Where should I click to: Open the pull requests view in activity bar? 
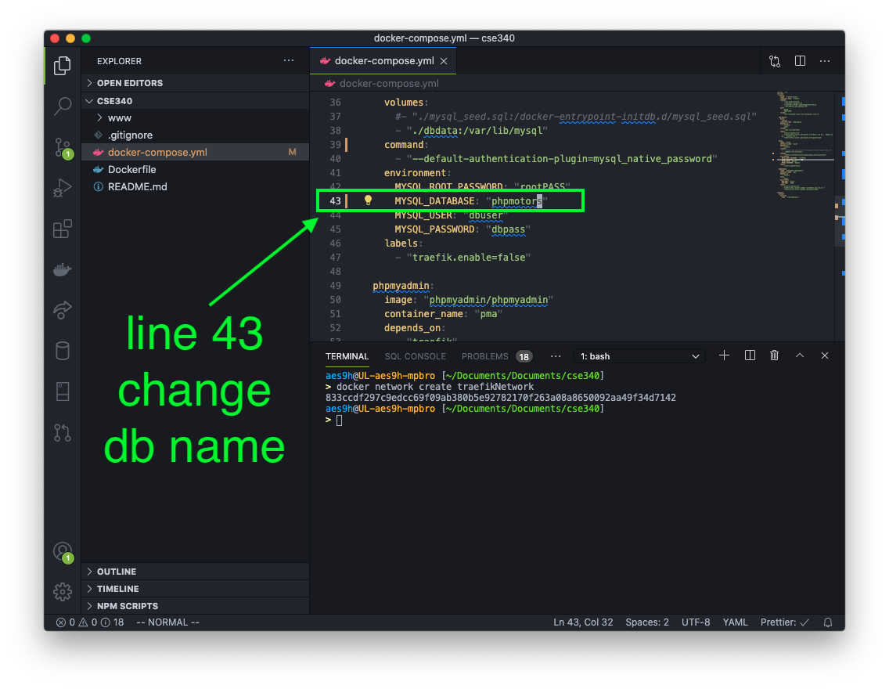[63, 433]
